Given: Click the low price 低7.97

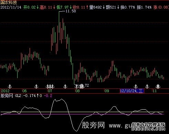Looking at the screenshot, I should [62, 8].
